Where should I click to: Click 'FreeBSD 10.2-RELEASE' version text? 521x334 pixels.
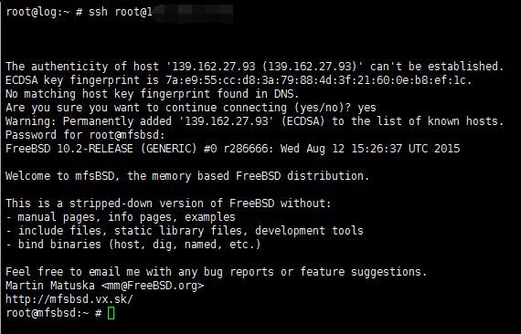point(69,149)
